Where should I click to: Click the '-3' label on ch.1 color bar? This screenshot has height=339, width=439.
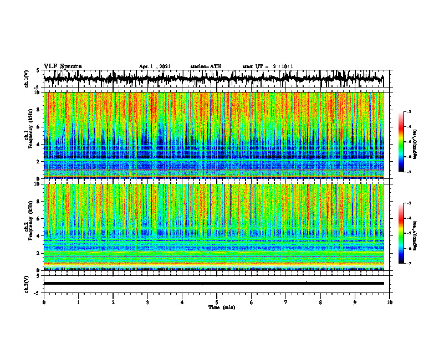point(409,112)
